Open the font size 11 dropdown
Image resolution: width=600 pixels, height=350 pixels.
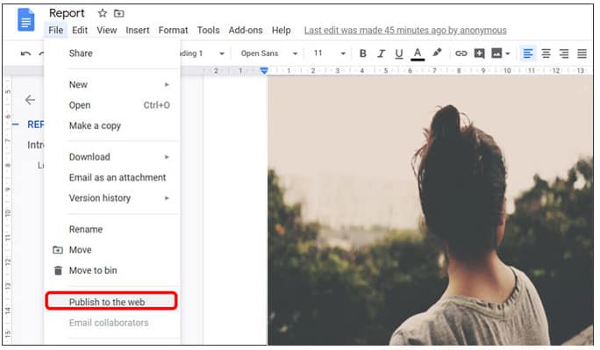click(330, 54)
